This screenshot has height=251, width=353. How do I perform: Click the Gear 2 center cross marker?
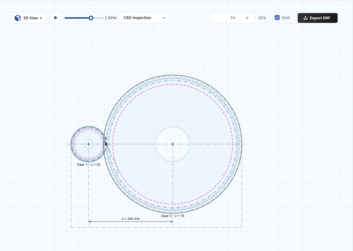tap(173, 144)
